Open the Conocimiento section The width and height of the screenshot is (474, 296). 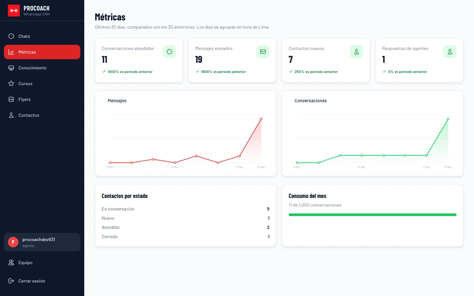tap(42, 68)
